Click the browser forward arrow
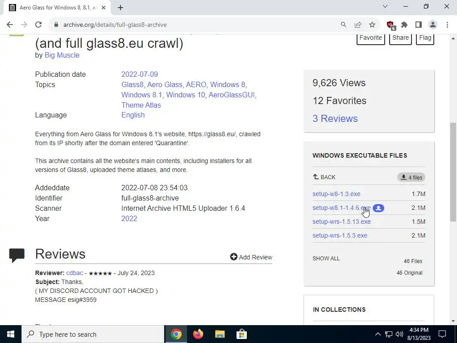457x343 pixels. click(24, 25)
